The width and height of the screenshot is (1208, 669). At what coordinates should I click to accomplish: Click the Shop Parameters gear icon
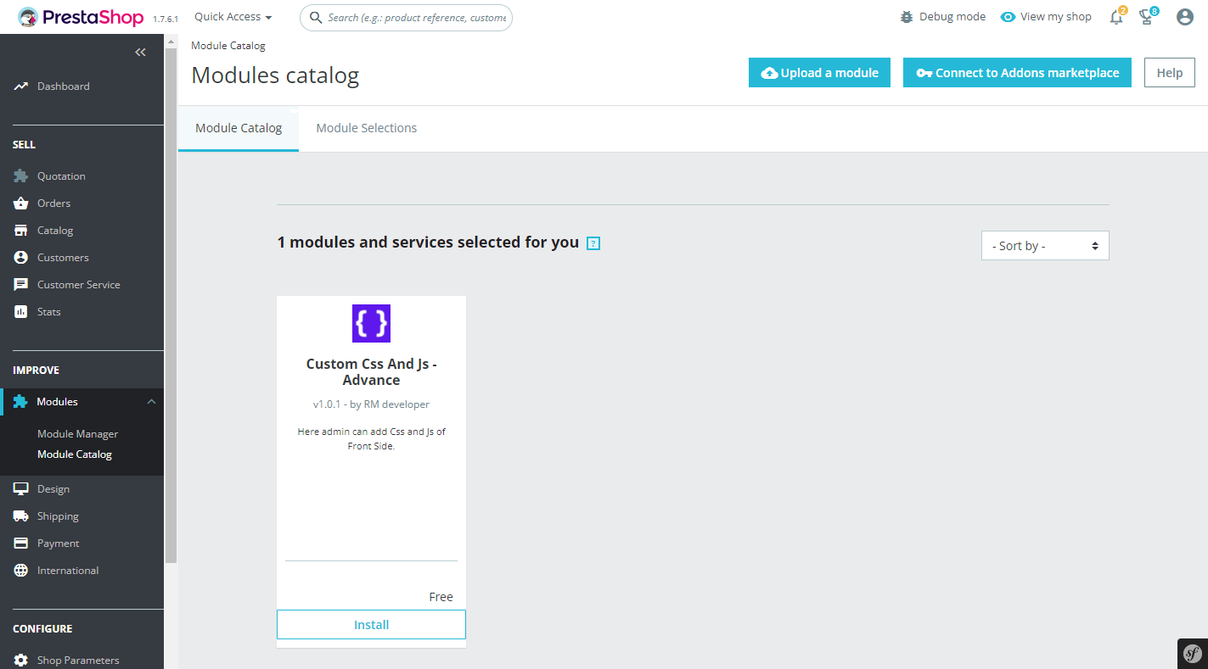[x=21, y=661]
